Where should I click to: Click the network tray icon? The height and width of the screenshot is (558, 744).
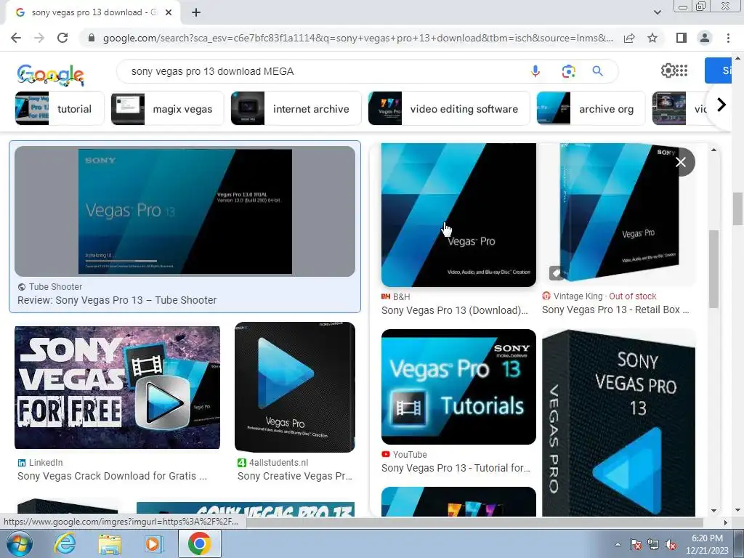[x=653, y=545]
